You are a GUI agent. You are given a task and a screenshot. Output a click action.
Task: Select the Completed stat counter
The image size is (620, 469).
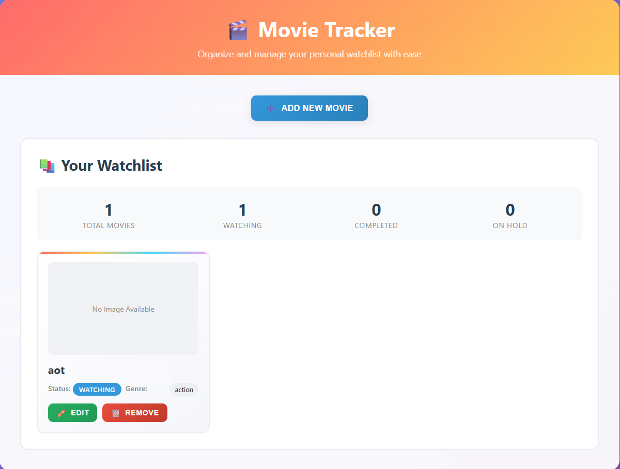point(376,215)
